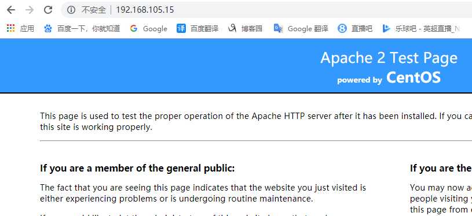Click the 乐球吧 icon bookmark
This screenshot has height=216, width=472.
[386, 28]
